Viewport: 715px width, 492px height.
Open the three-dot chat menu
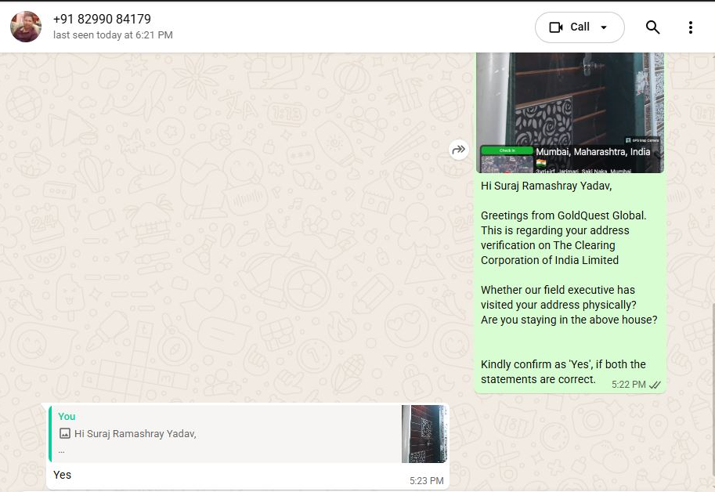click(691, 27)
